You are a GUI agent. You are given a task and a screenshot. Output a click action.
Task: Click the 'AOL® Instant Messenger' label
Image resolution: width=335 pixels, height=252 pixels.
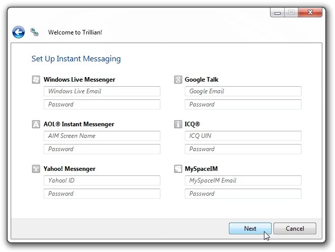[79, 124]
